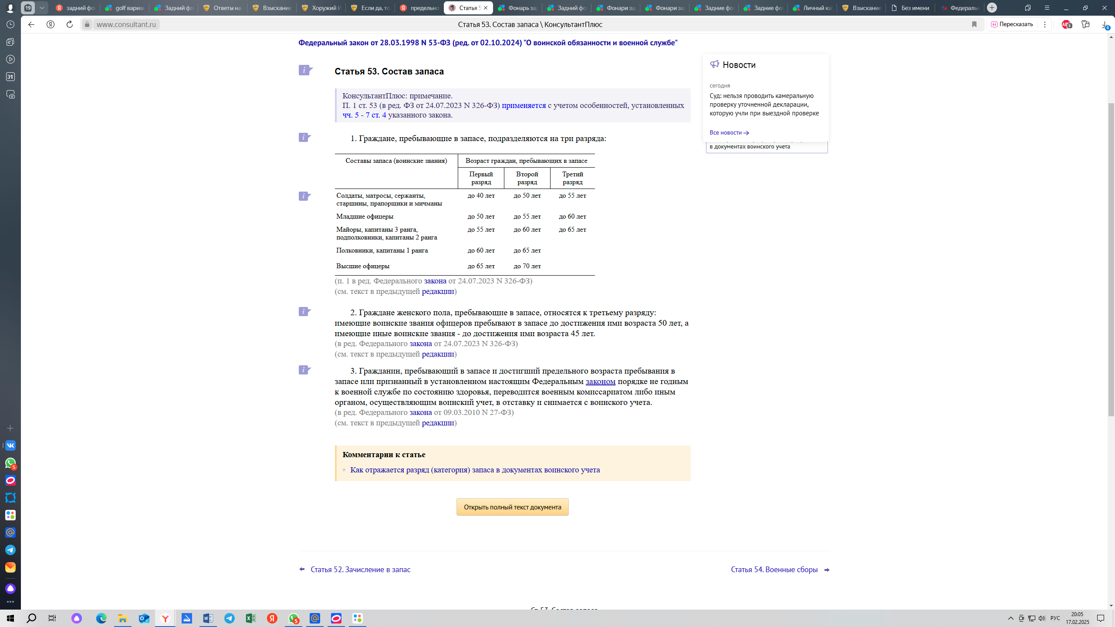Screen dimensions: 1115x627
Task: Open more sidebar options (three dots)
Action: pos(10,602)
